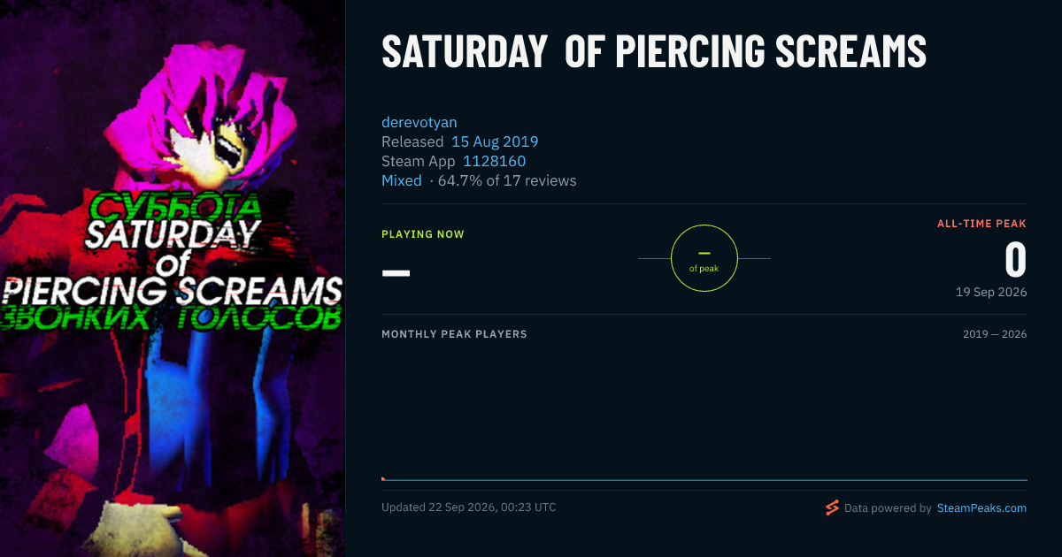Click the Playing Now dash value

[396, 272]
